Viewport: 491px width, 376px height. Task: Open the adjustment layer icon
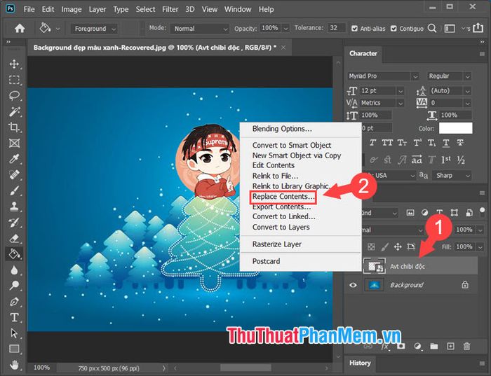tap(417, 347)
